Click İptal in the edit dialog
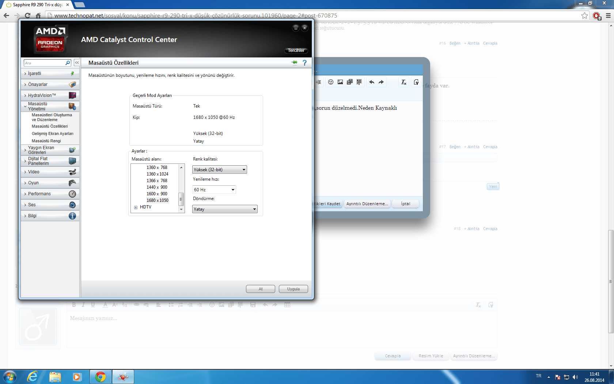 [405, 204]
